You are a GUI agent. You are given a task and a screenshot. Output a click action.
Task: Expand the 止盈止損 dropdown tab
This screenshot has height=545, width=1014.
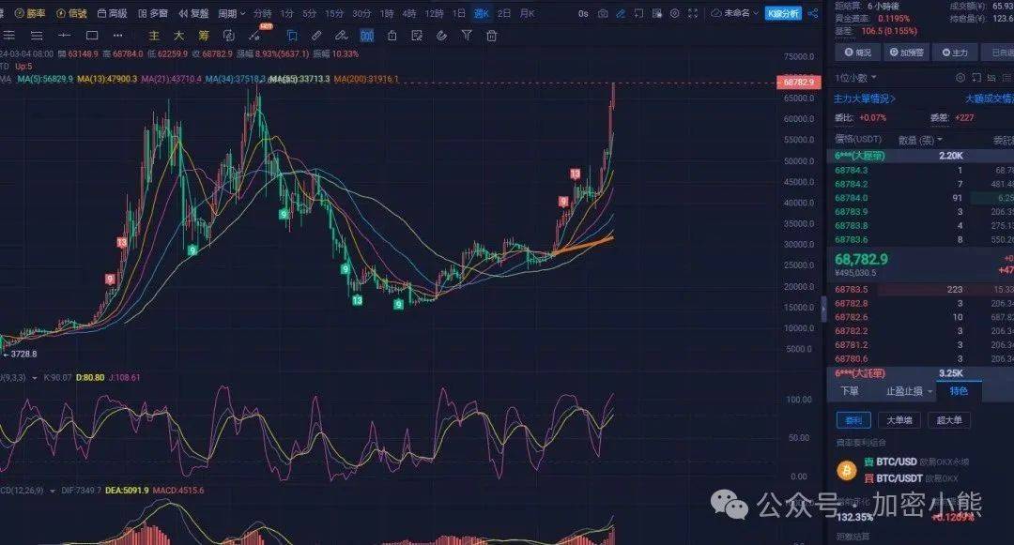coord(909,391)
